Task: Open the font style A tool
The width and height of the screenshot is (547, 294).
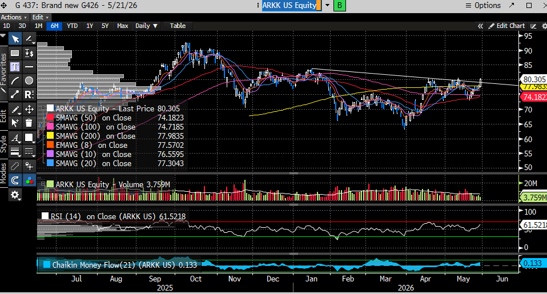Action: click(15, 138)
